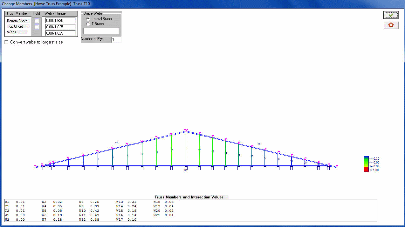The image size is (405, 227).
Task: Click the Webs Web/Flange value field
Action: tap(60, 33)
